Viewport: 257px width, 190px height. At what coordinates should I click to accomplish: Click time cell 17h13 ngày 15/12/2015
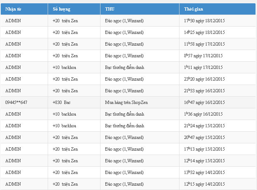(x=204, y=149)
